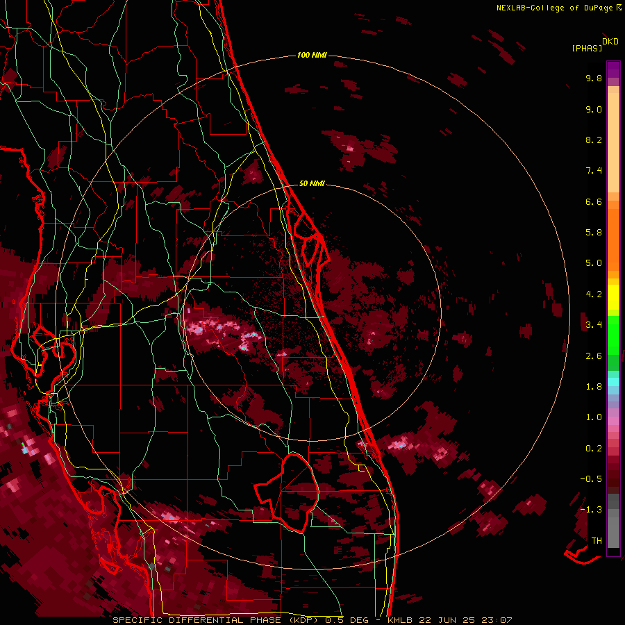The image size is (625, 625).
Task: Click the [PHAS] legend heading
Action: (587, 48)
